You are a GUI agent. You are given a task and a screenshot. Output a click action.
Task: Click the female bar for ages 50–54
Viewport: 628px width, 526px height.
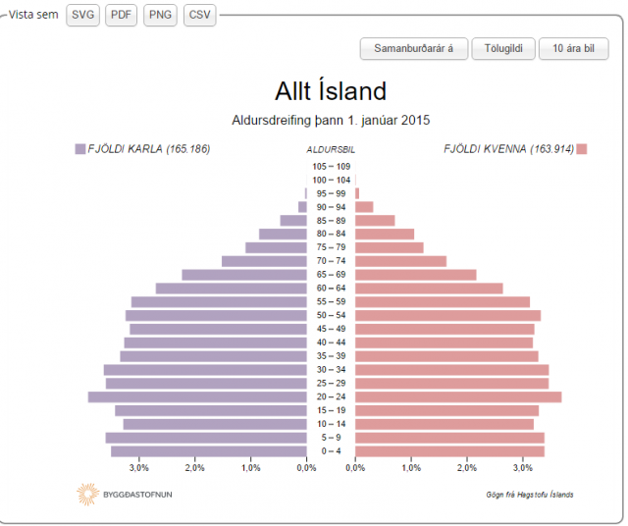tap(447, 316)
